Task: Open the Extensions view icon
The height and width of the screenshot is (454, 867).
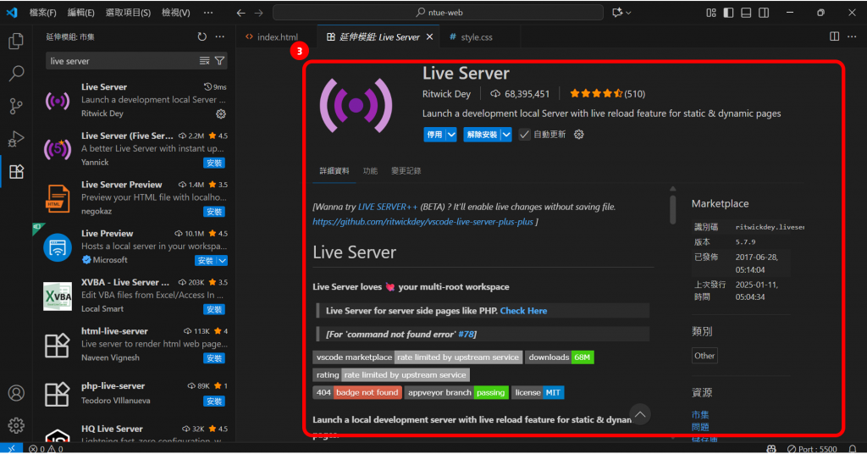Action: click(16, 171)
